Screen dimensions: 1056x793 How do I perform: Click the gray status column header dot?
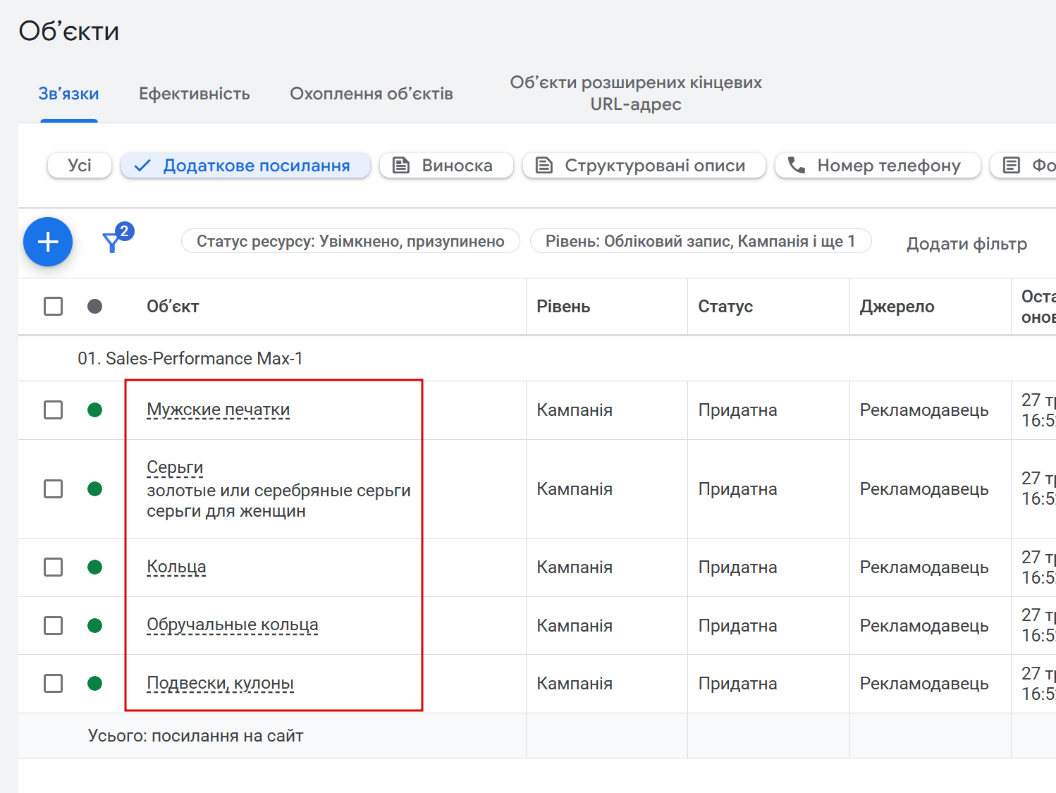click(x=95, y=306)
